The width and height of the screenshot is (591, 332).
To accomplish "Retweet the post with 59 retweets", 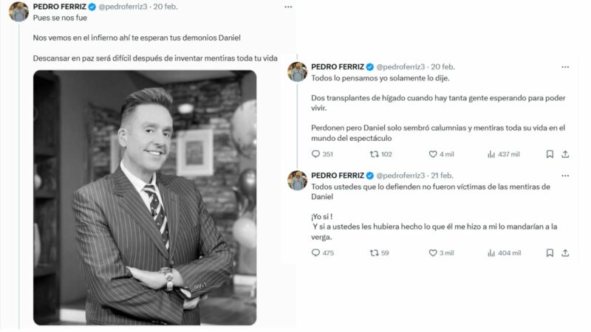I will click(x=374, y=253).
